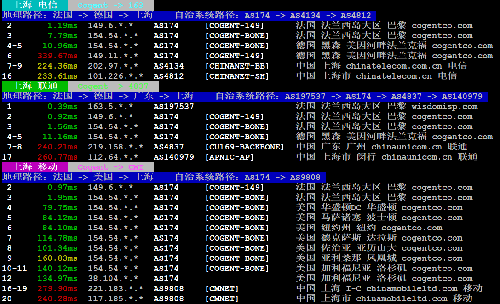This screenshot has height=304, width=500.
Task: Click the IP 221.183.*.*
Action: 115,289
